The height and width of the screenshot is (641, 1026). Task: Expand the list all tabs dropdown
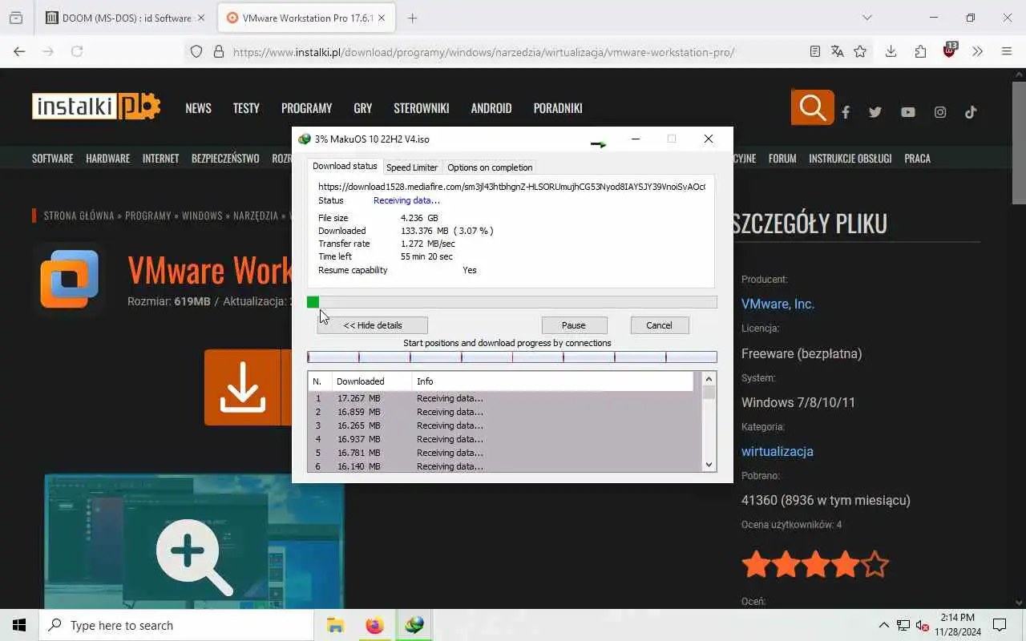pos(866,18)
